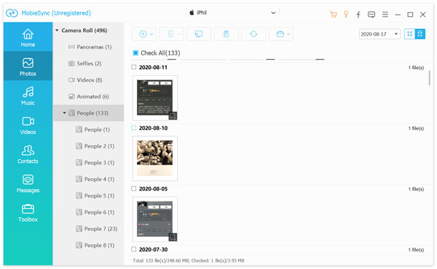Open the 2020-08-17 date dropdown

point(380,34)
